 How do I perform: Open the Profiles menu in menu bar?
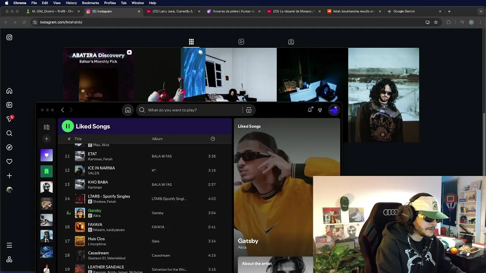click(x=110, y=3)
